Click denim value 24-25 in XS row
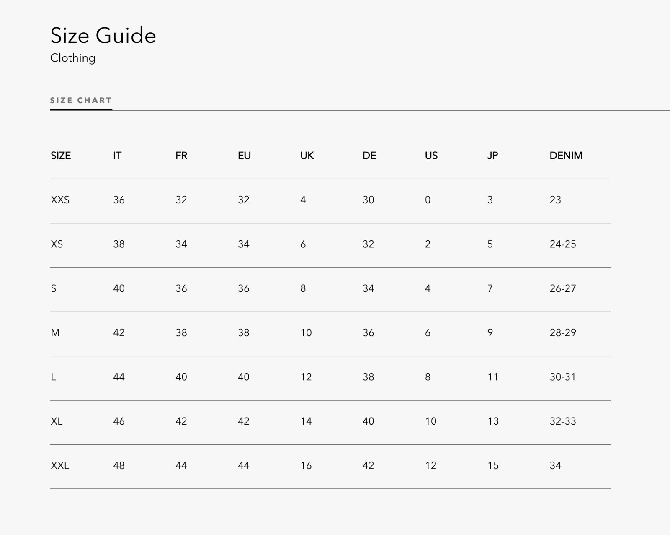 click(x=563, y=244)
